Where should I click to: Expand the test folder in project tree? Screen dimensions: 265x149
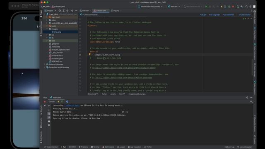[47, 41]
